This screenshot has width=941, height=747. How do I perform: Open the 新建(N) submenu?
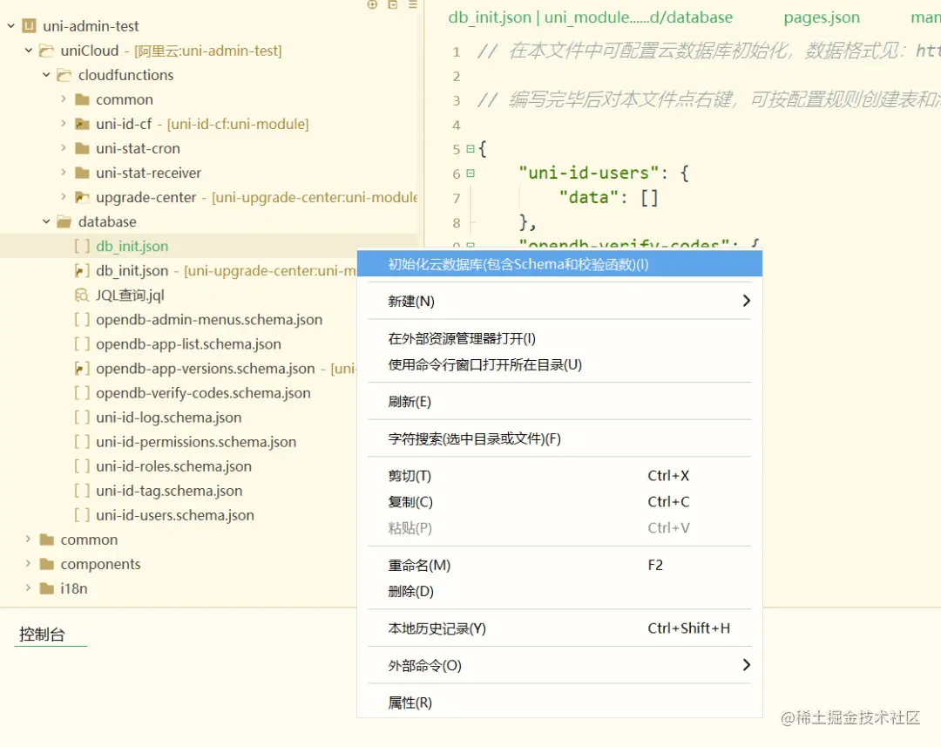pyautogui.click(x=559, y=301)
